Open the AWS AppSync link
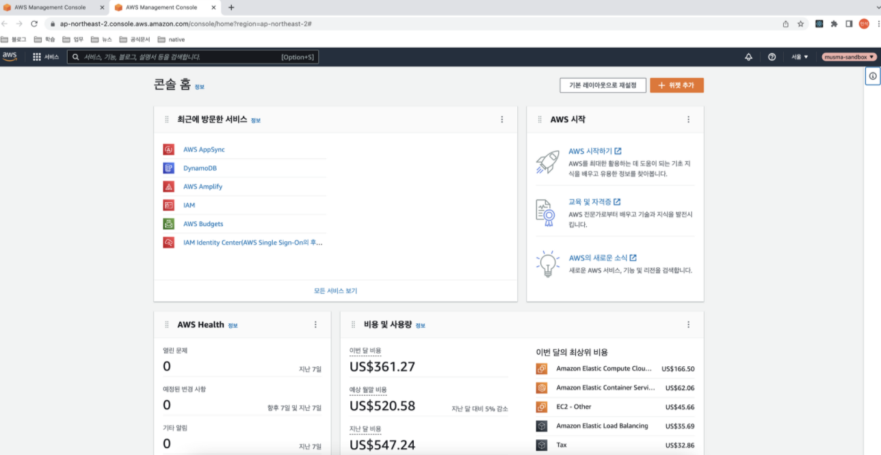 tap(204, 150)
